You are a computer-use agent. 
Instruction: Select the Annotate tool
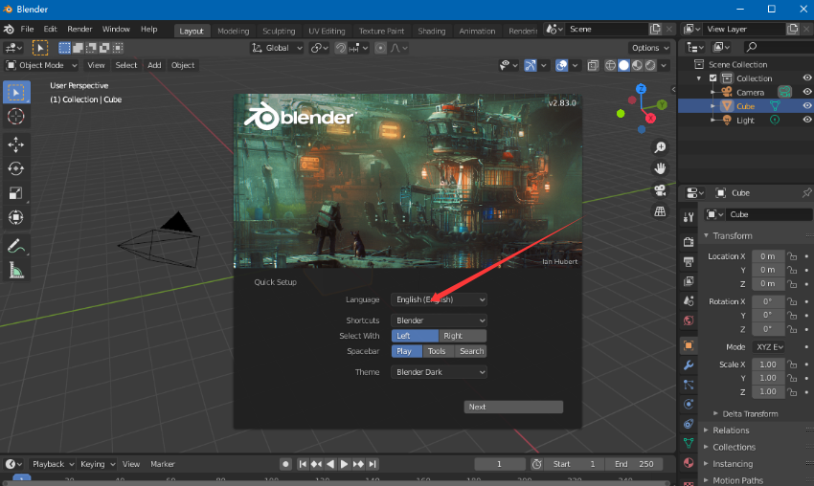(15, 246)
